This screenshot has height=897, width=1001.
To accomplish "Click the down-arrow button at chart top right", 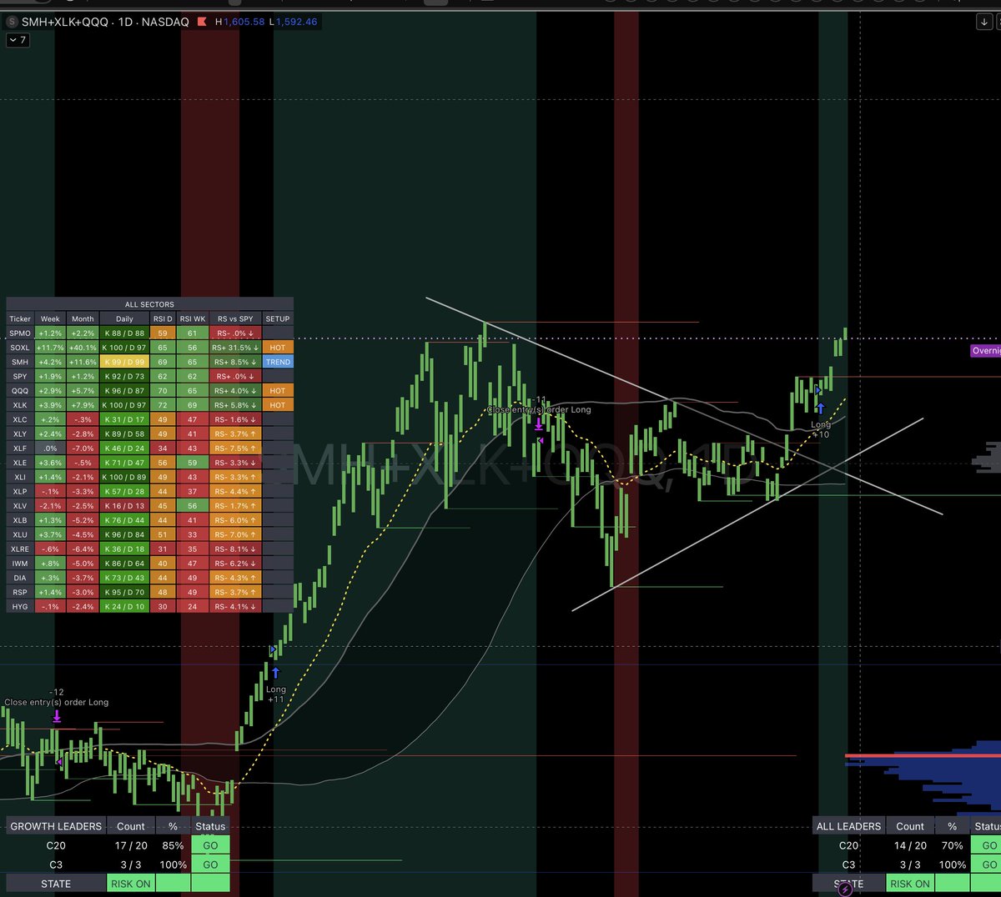I will coord(985,23).
